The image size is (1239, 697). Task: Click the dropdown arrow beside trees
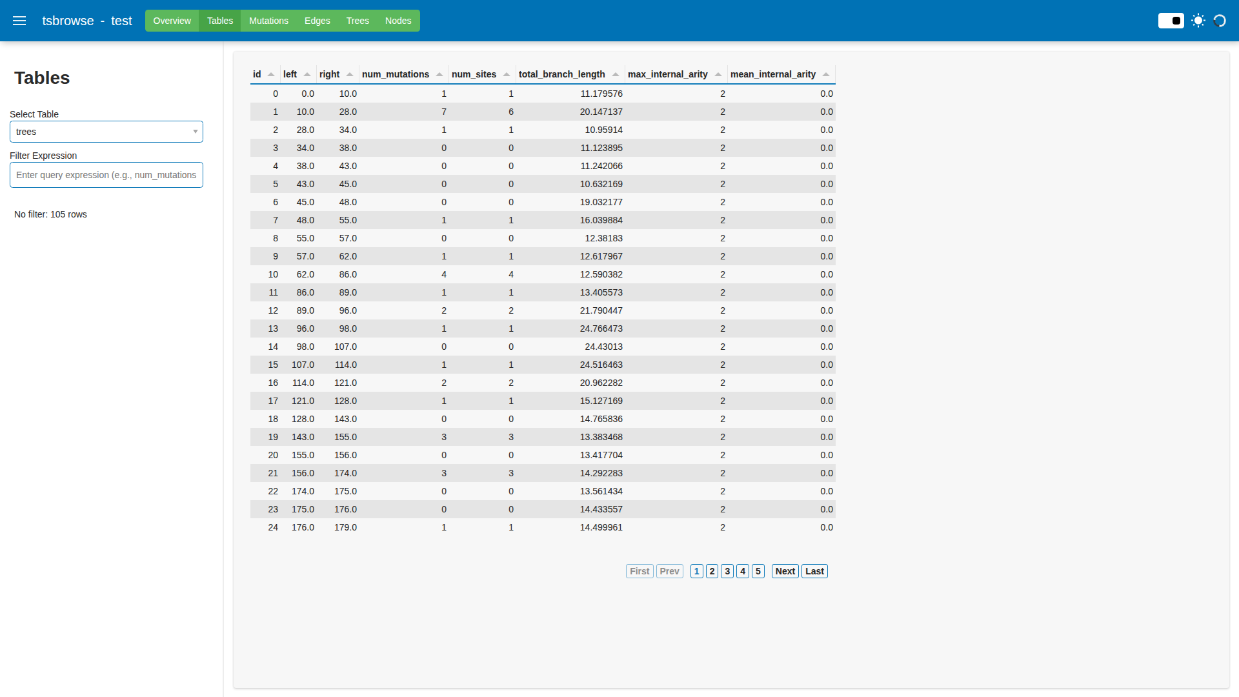pos(195,132)
